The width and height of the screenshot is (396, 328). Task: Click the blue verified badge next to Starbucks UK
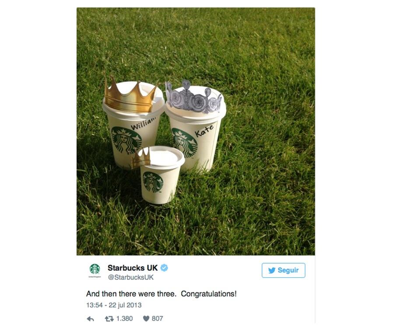164,268
